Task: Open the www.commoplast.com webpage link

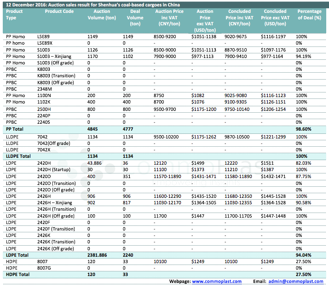Action: [216, 281]
